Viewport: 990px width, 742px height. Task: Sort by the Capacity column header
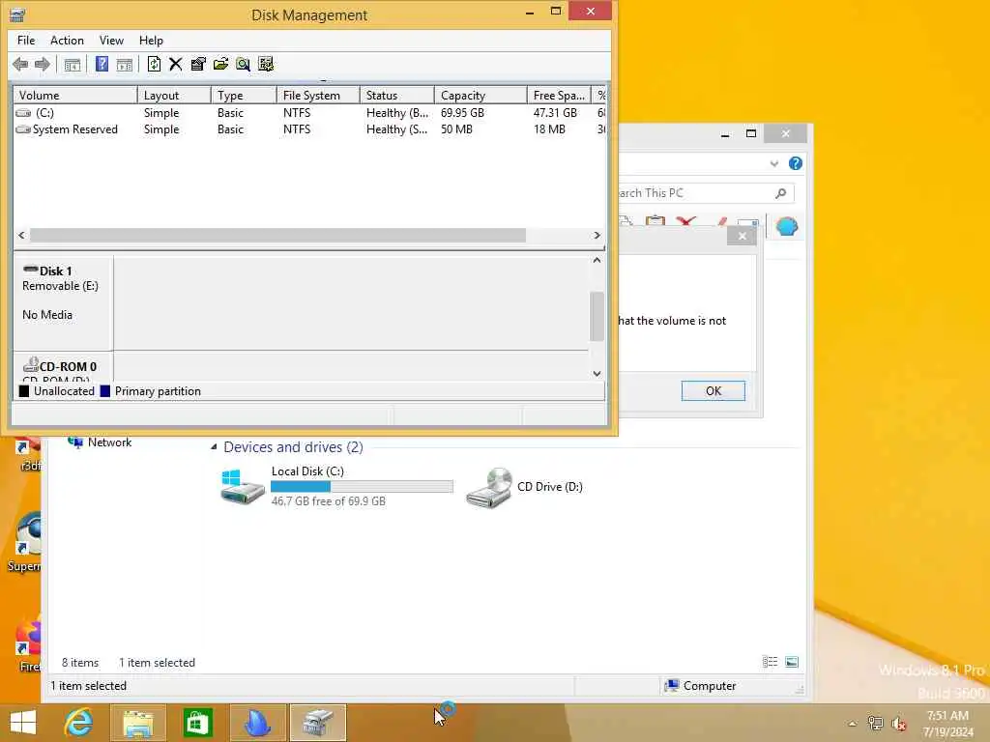coord(480,96)
